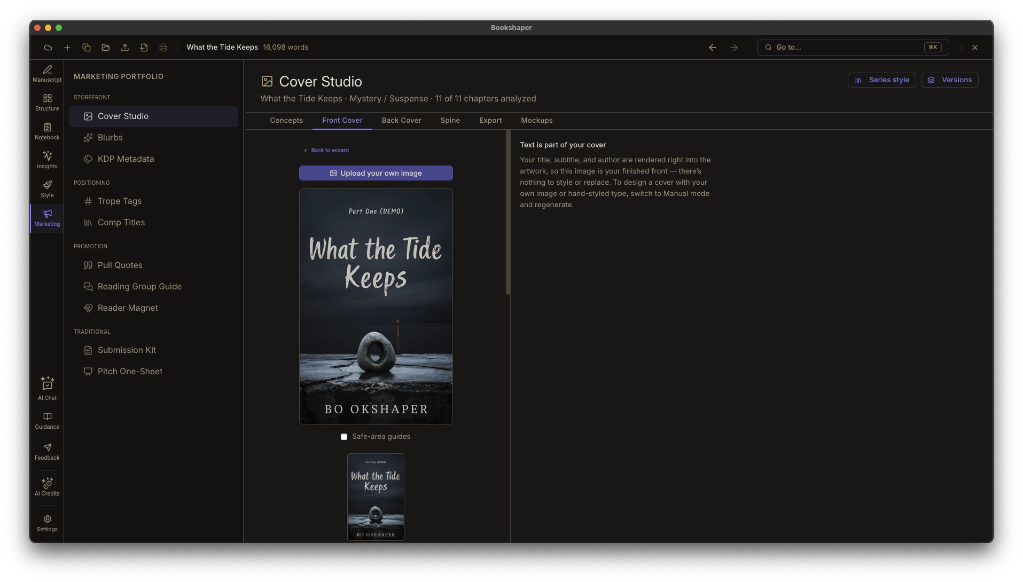Open KDP Metadata in sidebar
The height and width of the screenshot is (582, 1023).
(153, 159)
